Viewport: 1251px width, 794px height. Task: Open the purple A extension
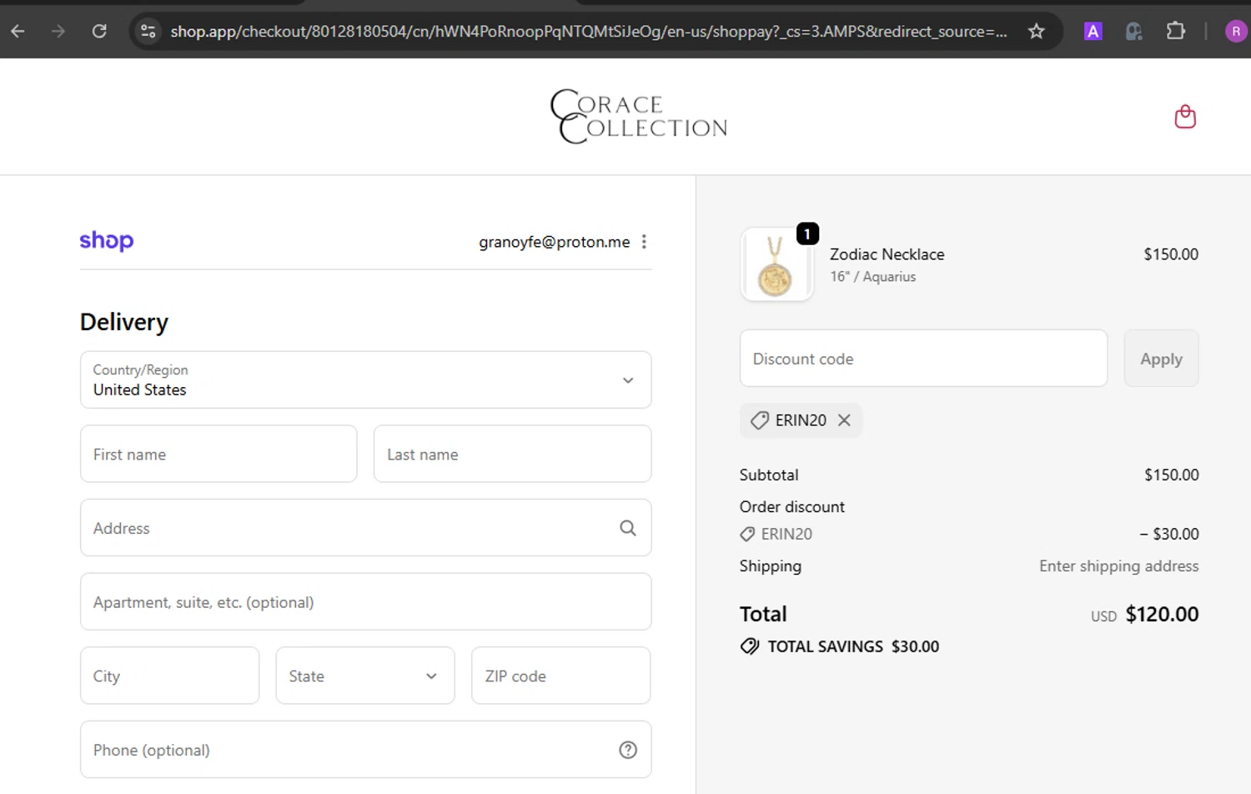point(1093,31)
